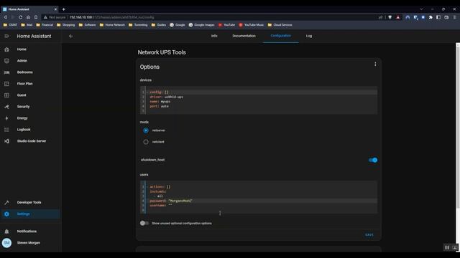Click the SAVE button in Options
This screenshot has width=460, height=258.
pyautogui.click(x=369, y=234)
